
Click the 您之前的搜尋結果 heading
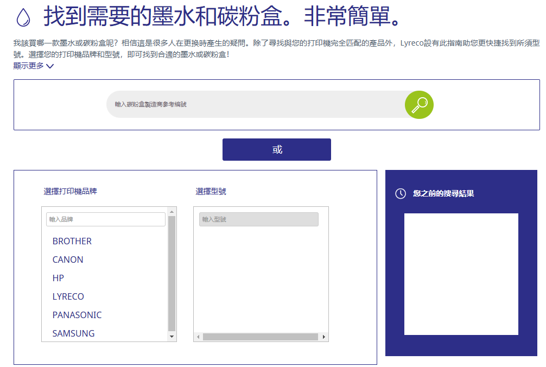pyautogui.click(x=443, y=194)
